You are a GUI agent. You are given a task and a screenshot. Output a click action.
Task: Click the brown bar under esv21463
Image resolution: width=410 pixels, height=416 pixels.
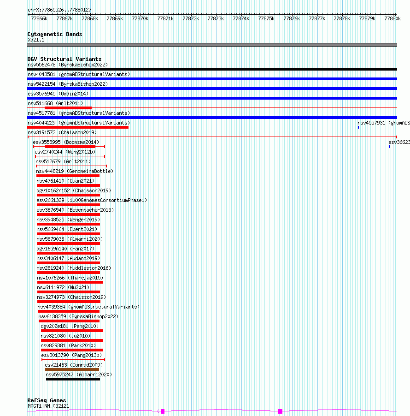coord(72,369)
